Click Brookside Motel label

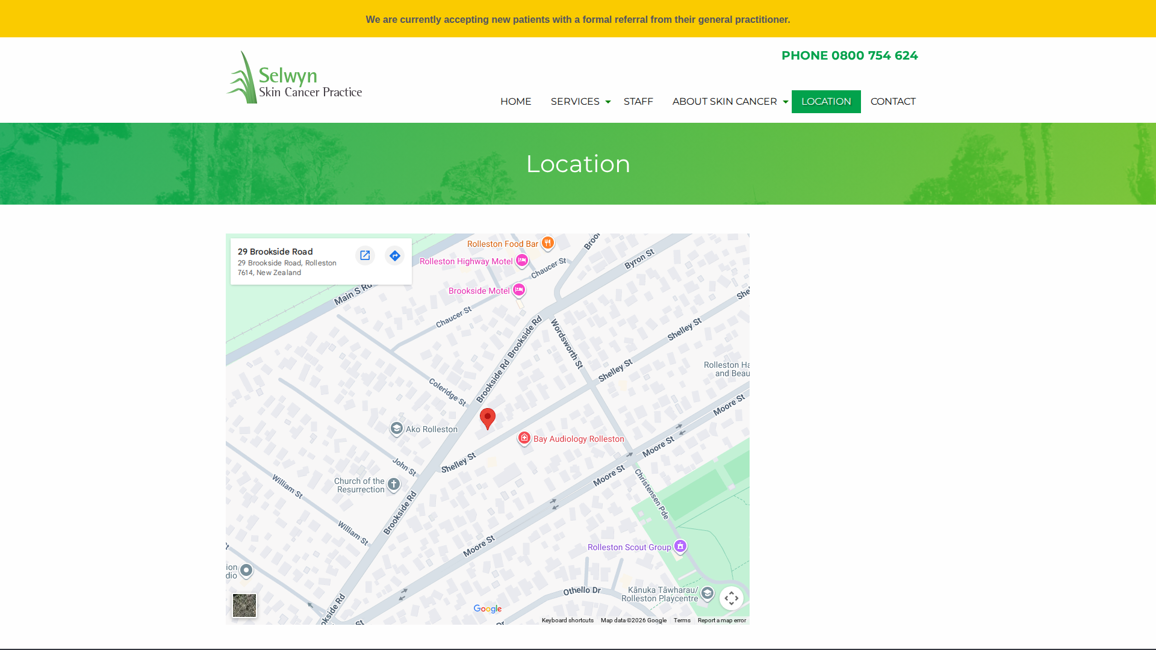coord(479,291)
